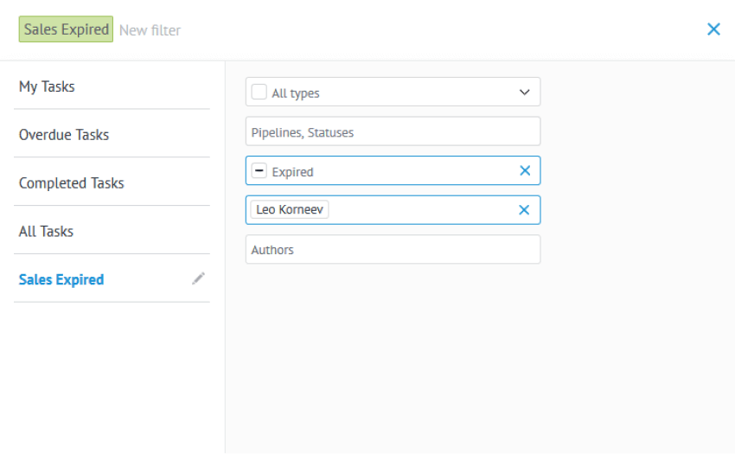Click the All types label text
Viewport: 735px width, 454px height.
[x=296, y=93]
